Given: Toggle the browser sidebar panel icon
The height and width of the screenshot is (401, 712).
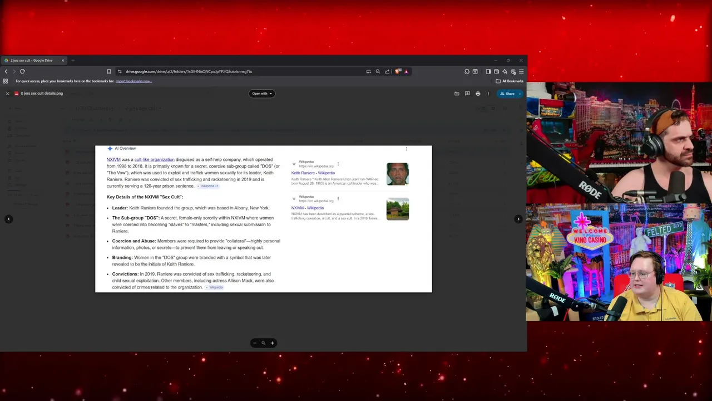Looking at the screenshot, I should tap(488, 71).
